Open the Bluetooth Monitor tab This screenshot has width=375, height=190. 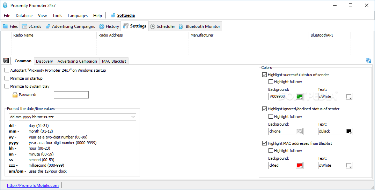click(199, 26)
